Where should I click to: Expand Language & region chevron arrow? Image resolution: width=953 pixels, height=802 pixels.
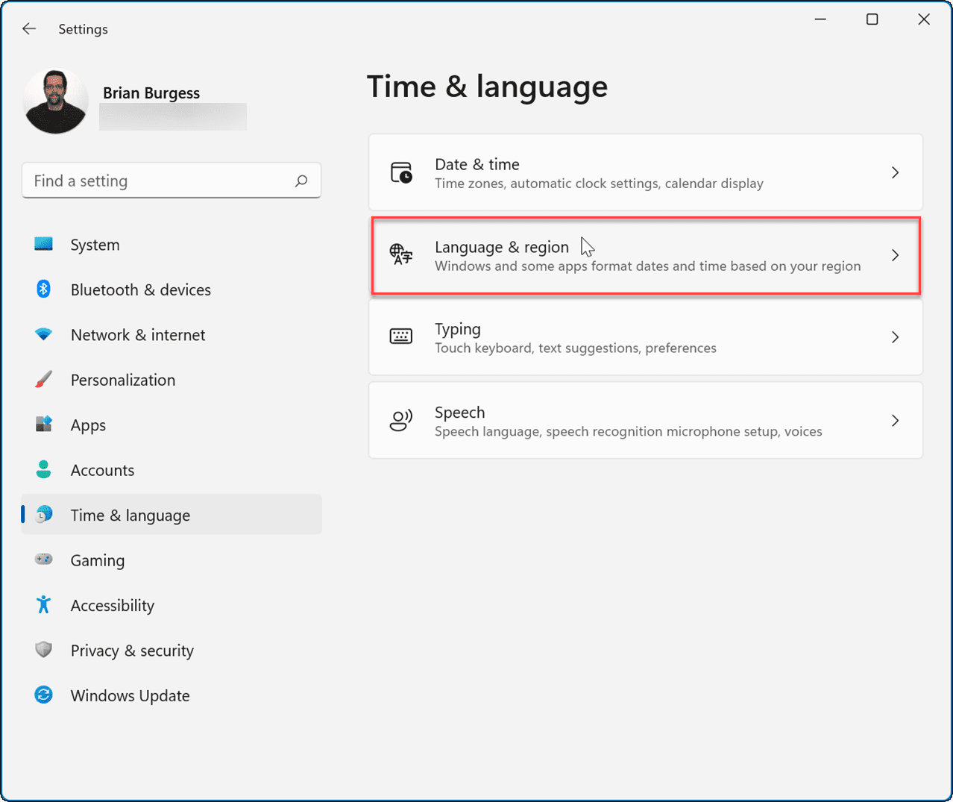click(x=895, y=255)
